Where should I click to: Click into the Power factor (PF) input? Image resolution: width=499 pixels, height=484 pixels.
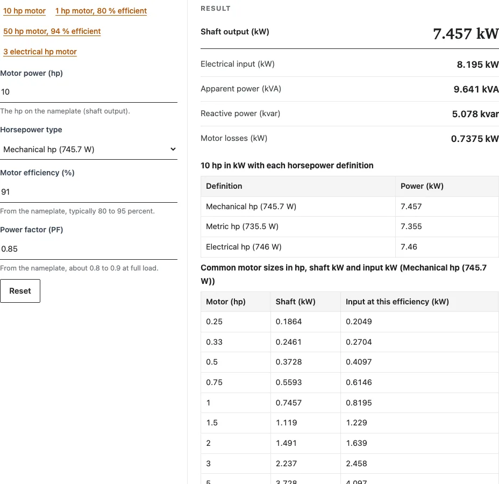[x=89, y=249]
